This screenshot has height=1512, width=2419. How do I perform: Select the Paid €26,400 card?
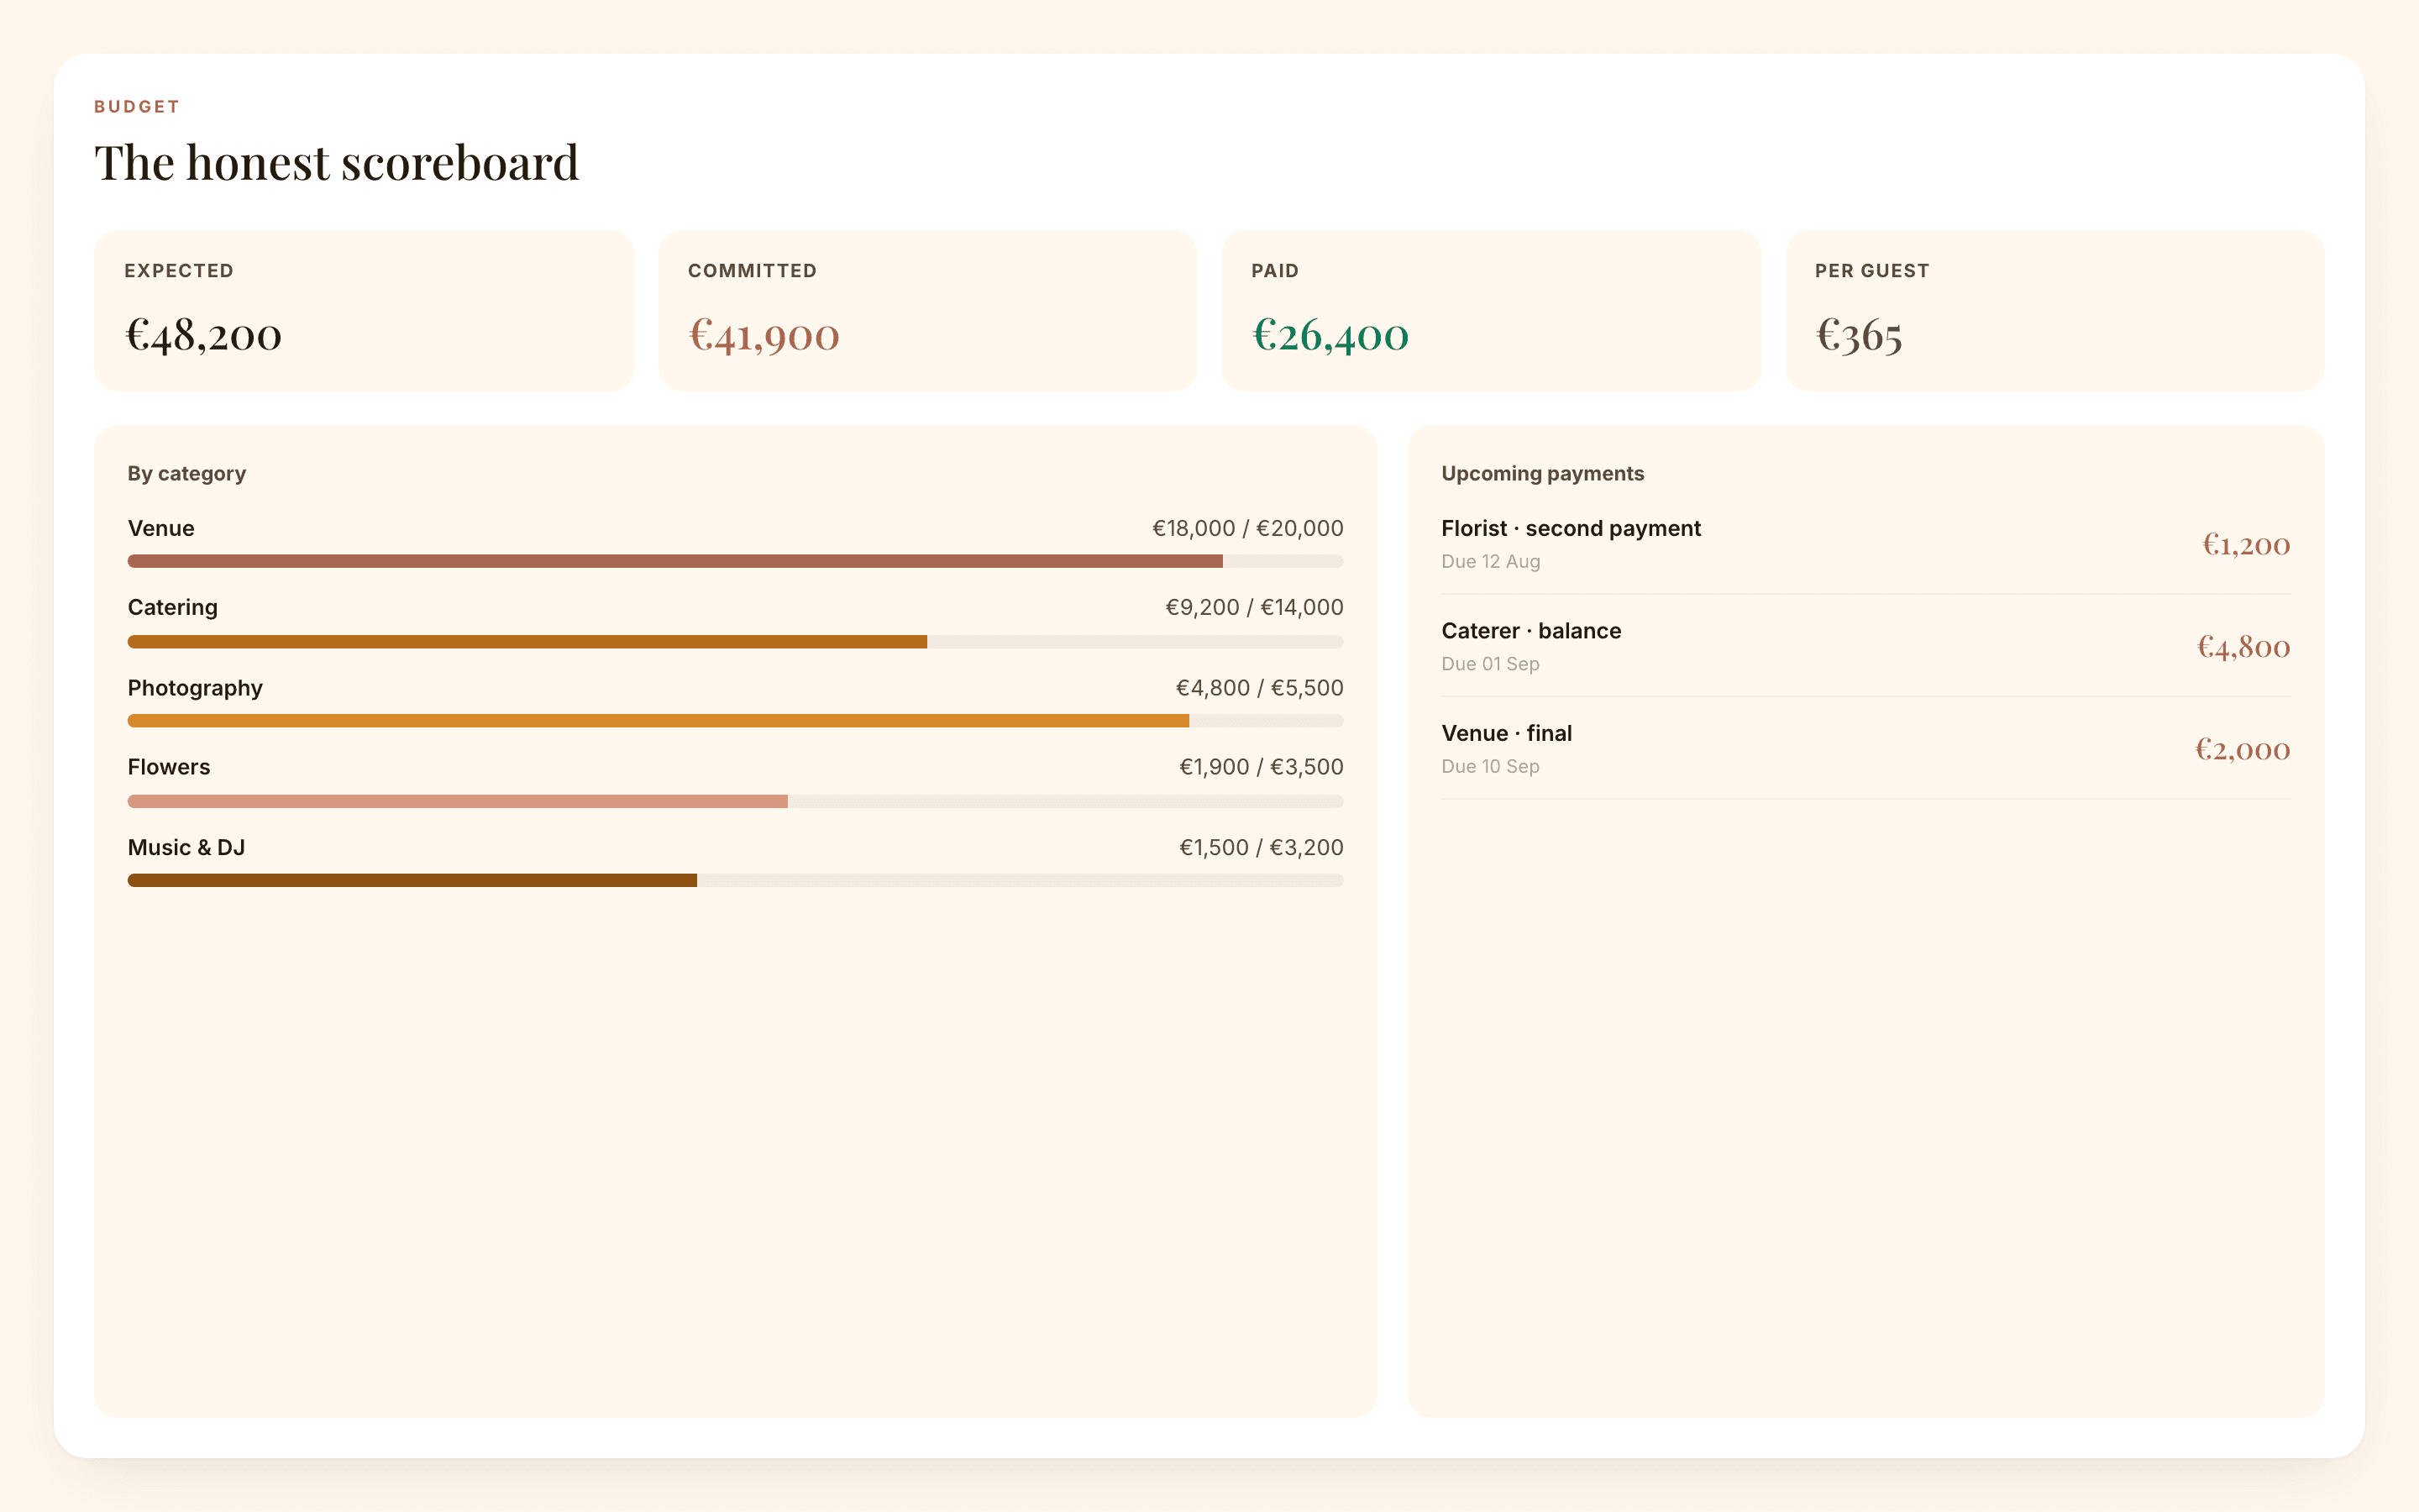tap(1492, 311)
